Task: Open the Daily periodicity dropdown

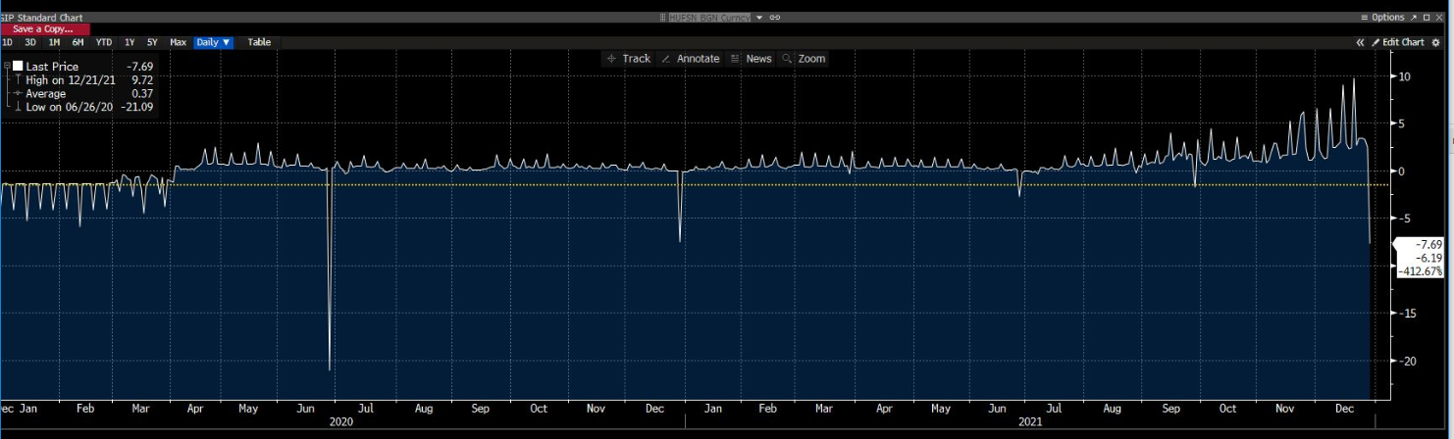Action: pyautogui.click(x=213, y=42)
